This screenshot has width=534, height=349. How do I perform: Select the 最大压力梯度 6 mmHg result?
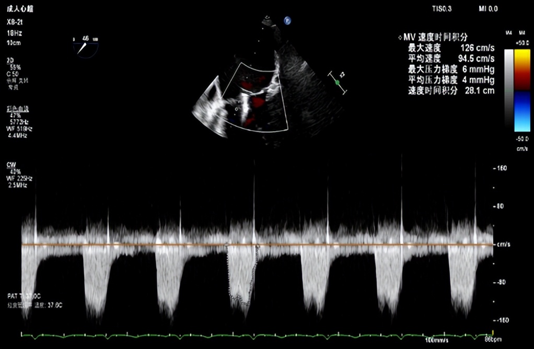pos(451,69)
